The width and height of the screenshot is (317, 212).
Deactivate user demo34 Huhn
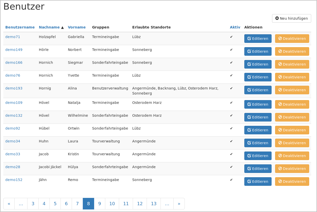[x=292, y=143]
